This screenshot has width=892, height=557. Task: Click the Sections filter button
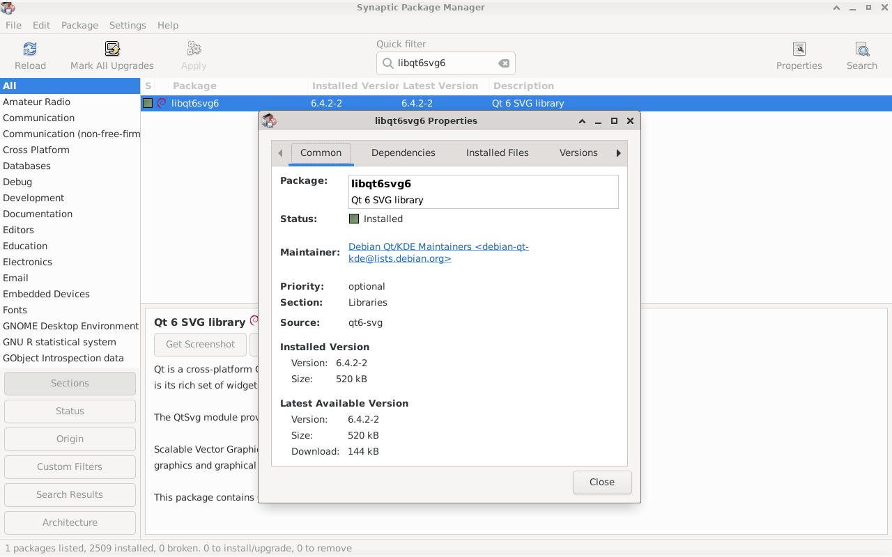pos(70,383)
